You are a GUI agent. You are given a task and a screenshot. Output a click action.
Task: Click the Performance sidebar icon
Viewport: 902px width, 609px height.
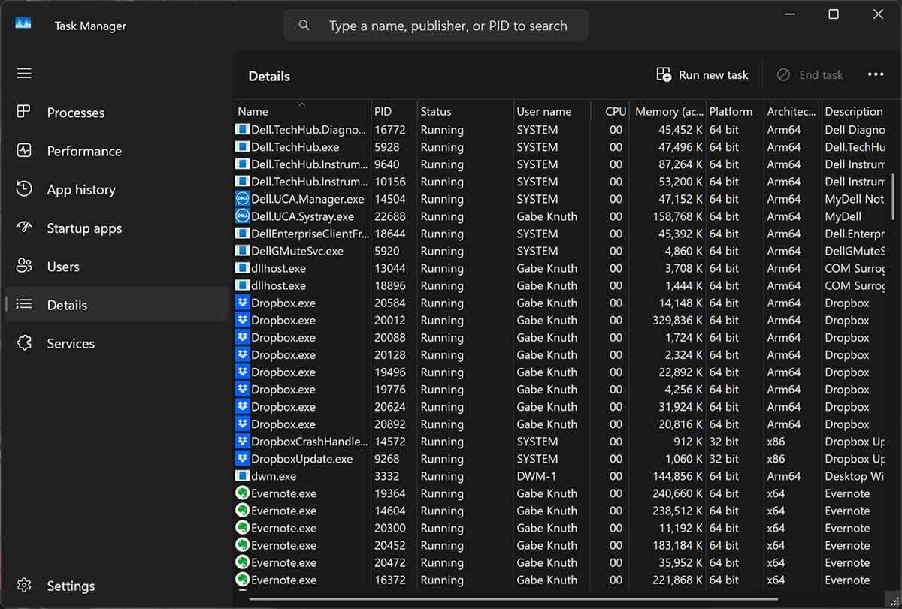[24, 150]
